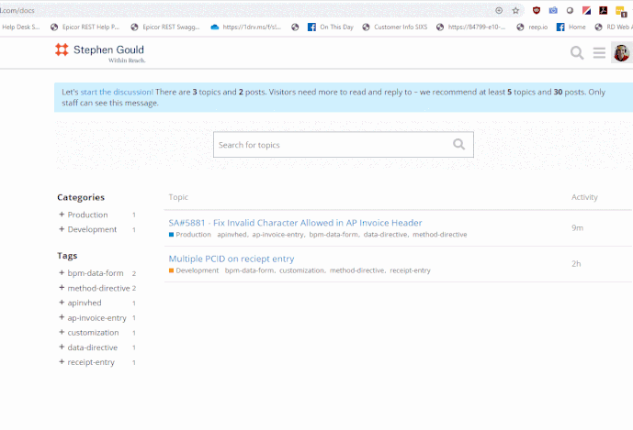Image resolution: width=633 pixels, height=430 pixels.
Task: Open the header search magnifier icon
Action: pos(577,53)
